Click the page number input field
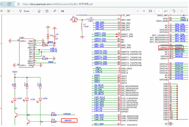 click(x=159, y=11)
